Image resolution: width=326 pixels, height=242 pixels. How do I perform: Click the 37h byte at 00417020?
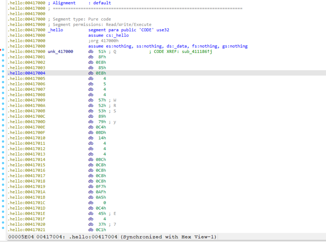click(x=102, y=224)
